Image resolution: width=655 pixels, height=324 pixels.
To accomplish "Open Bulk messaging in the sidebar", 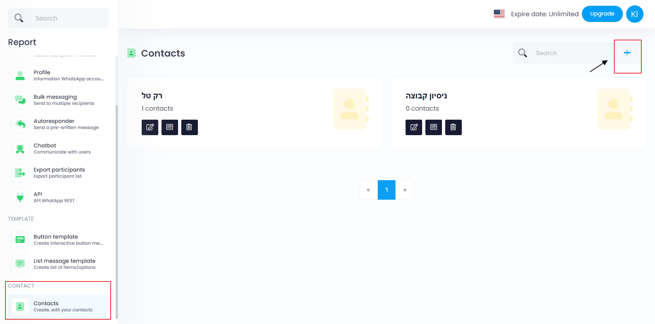I will tap(58, 100).
